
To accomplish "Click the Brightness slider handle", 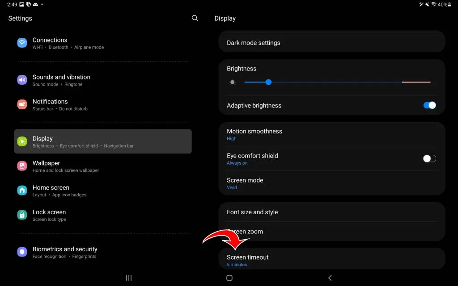I will [x=268, y=82].
